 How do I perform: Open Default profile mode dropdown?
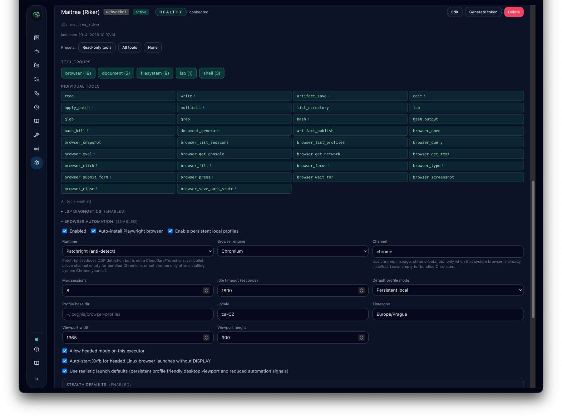pyautogui.click(x=448, y=290)
